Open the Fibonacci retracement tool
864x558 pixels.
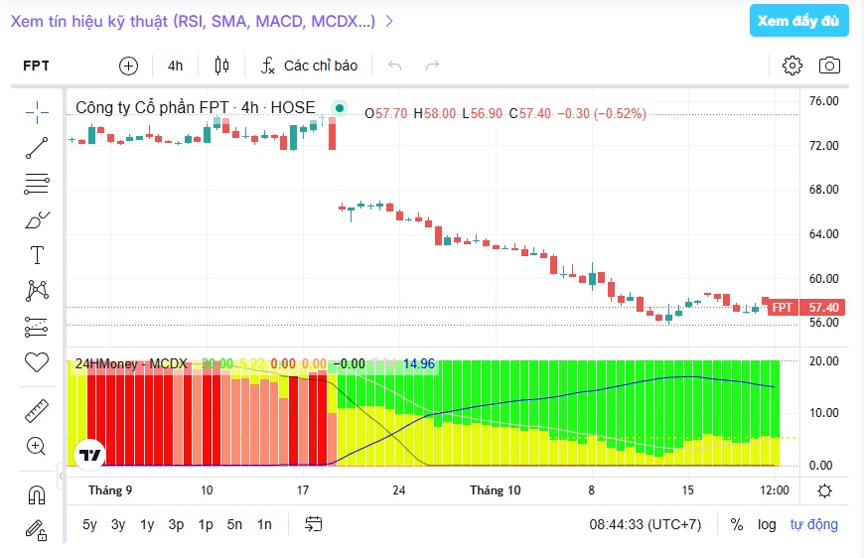(x=37, y=184)
